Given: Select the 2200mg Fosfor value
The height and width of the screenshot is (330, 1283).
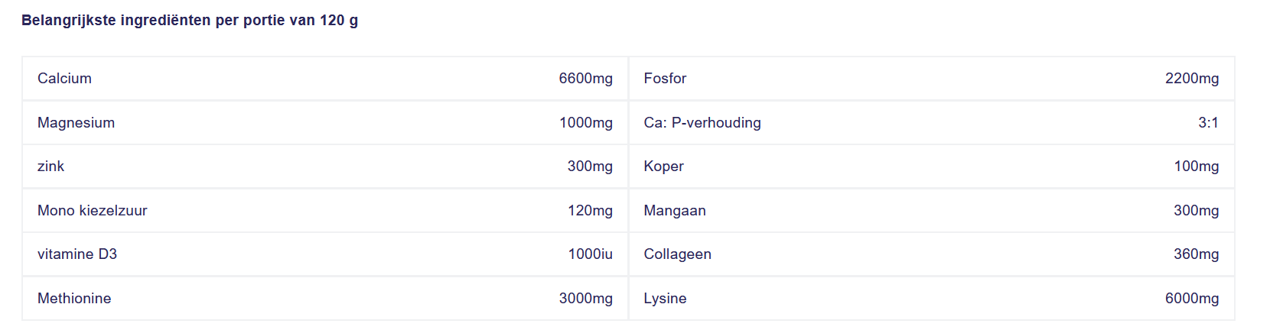Looking at the screenshot, I should [1192, 79].
